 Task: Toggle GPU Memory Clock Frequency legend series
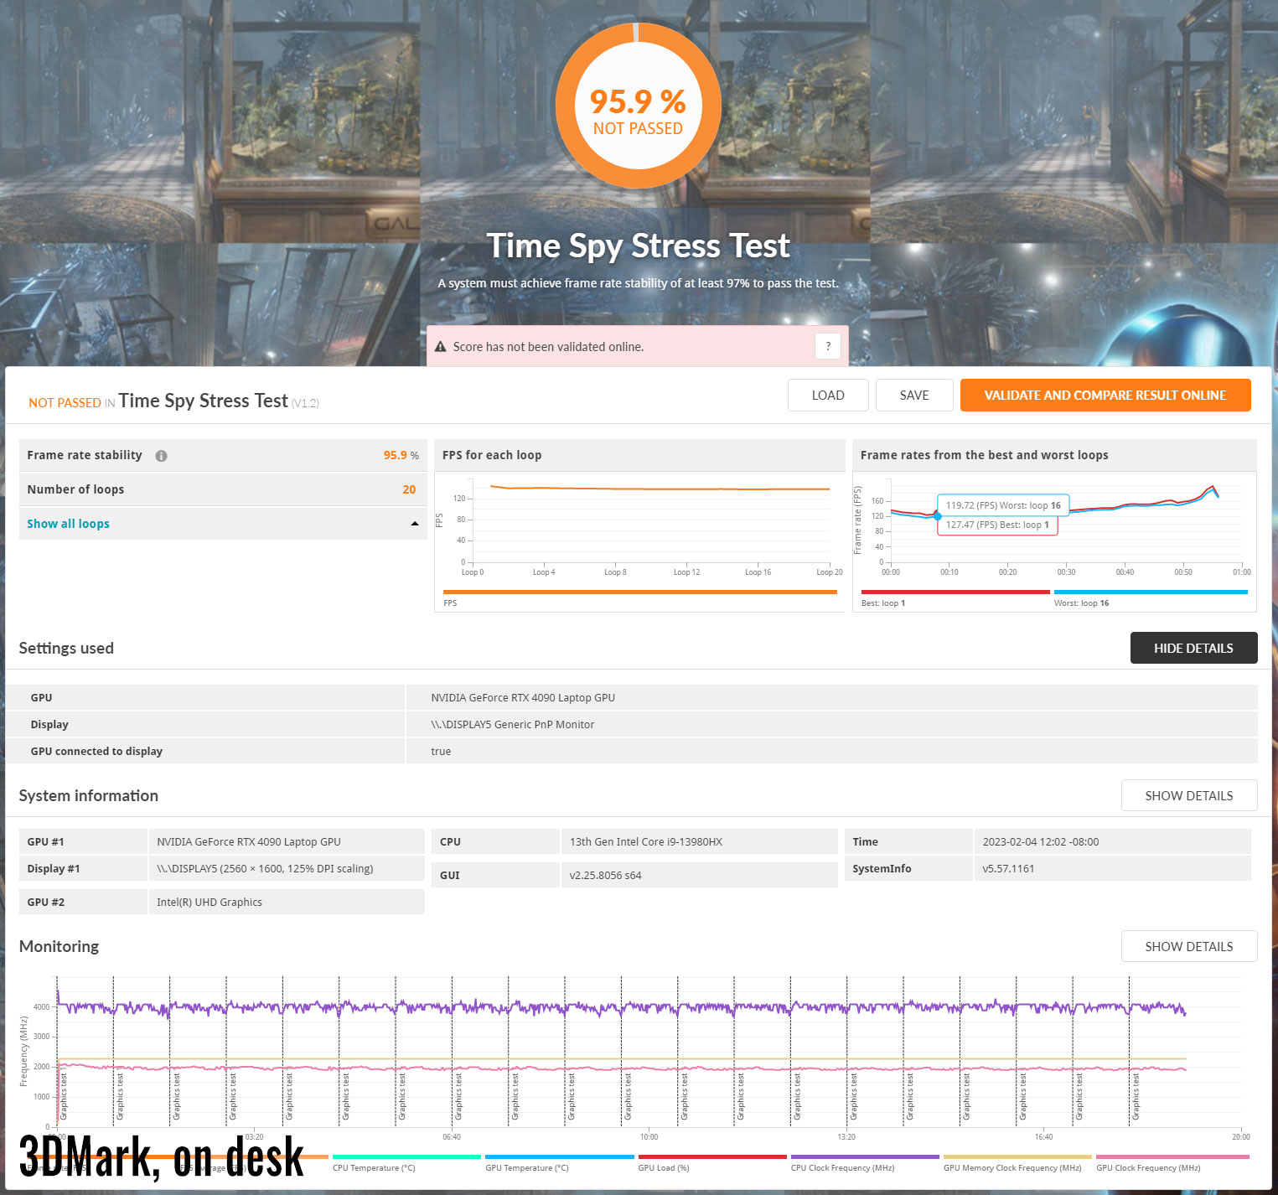click(1017, 1163)
